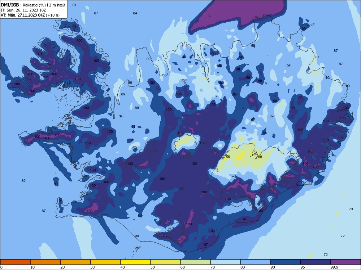
Task: Click the legend tick label 80
Action: pyautogui.click(x=243, y=267)
